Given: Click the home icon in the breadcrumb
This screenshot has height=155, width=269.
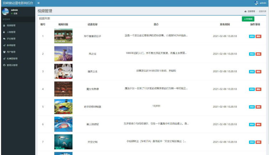Looking at the screenshot, I should pos(245,11).
